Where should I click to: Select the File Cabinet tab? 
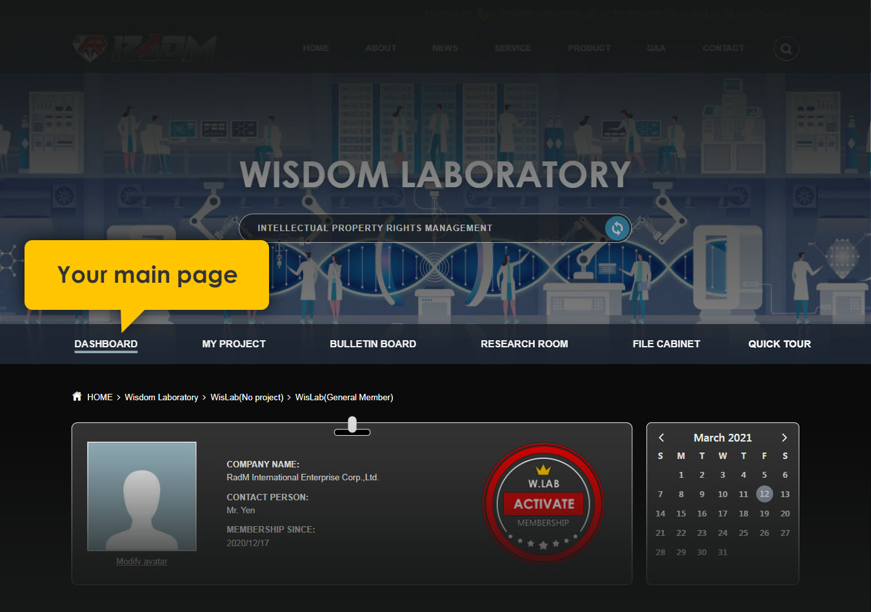point(666,344)
